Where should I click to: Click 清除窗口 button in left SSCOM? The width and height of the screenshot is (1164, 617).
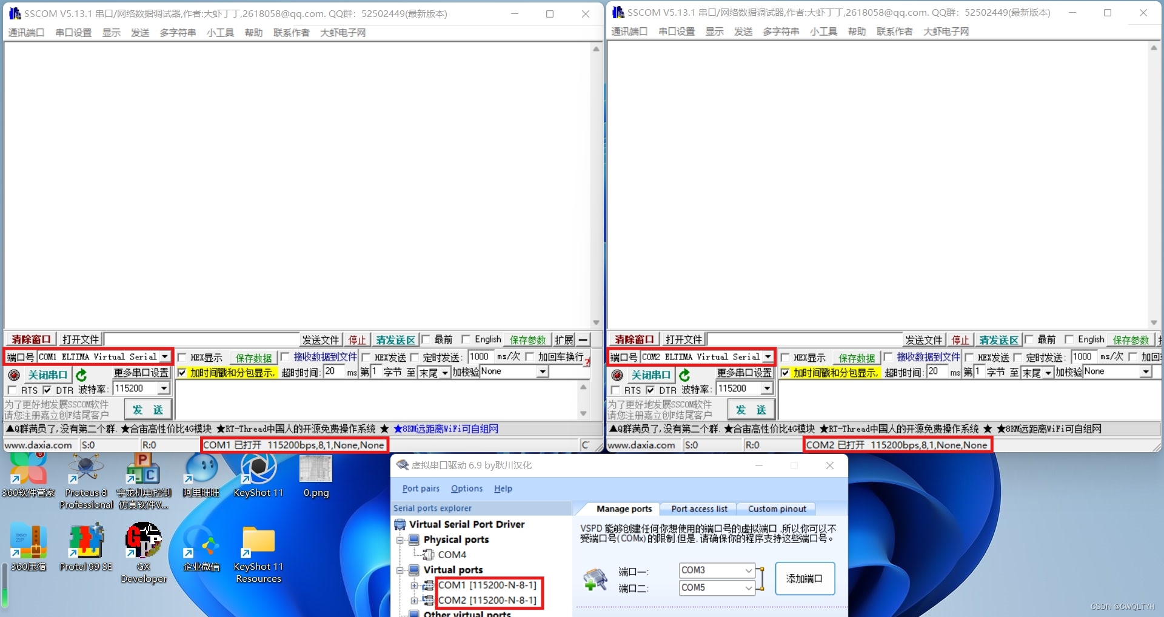pos(31,339)
